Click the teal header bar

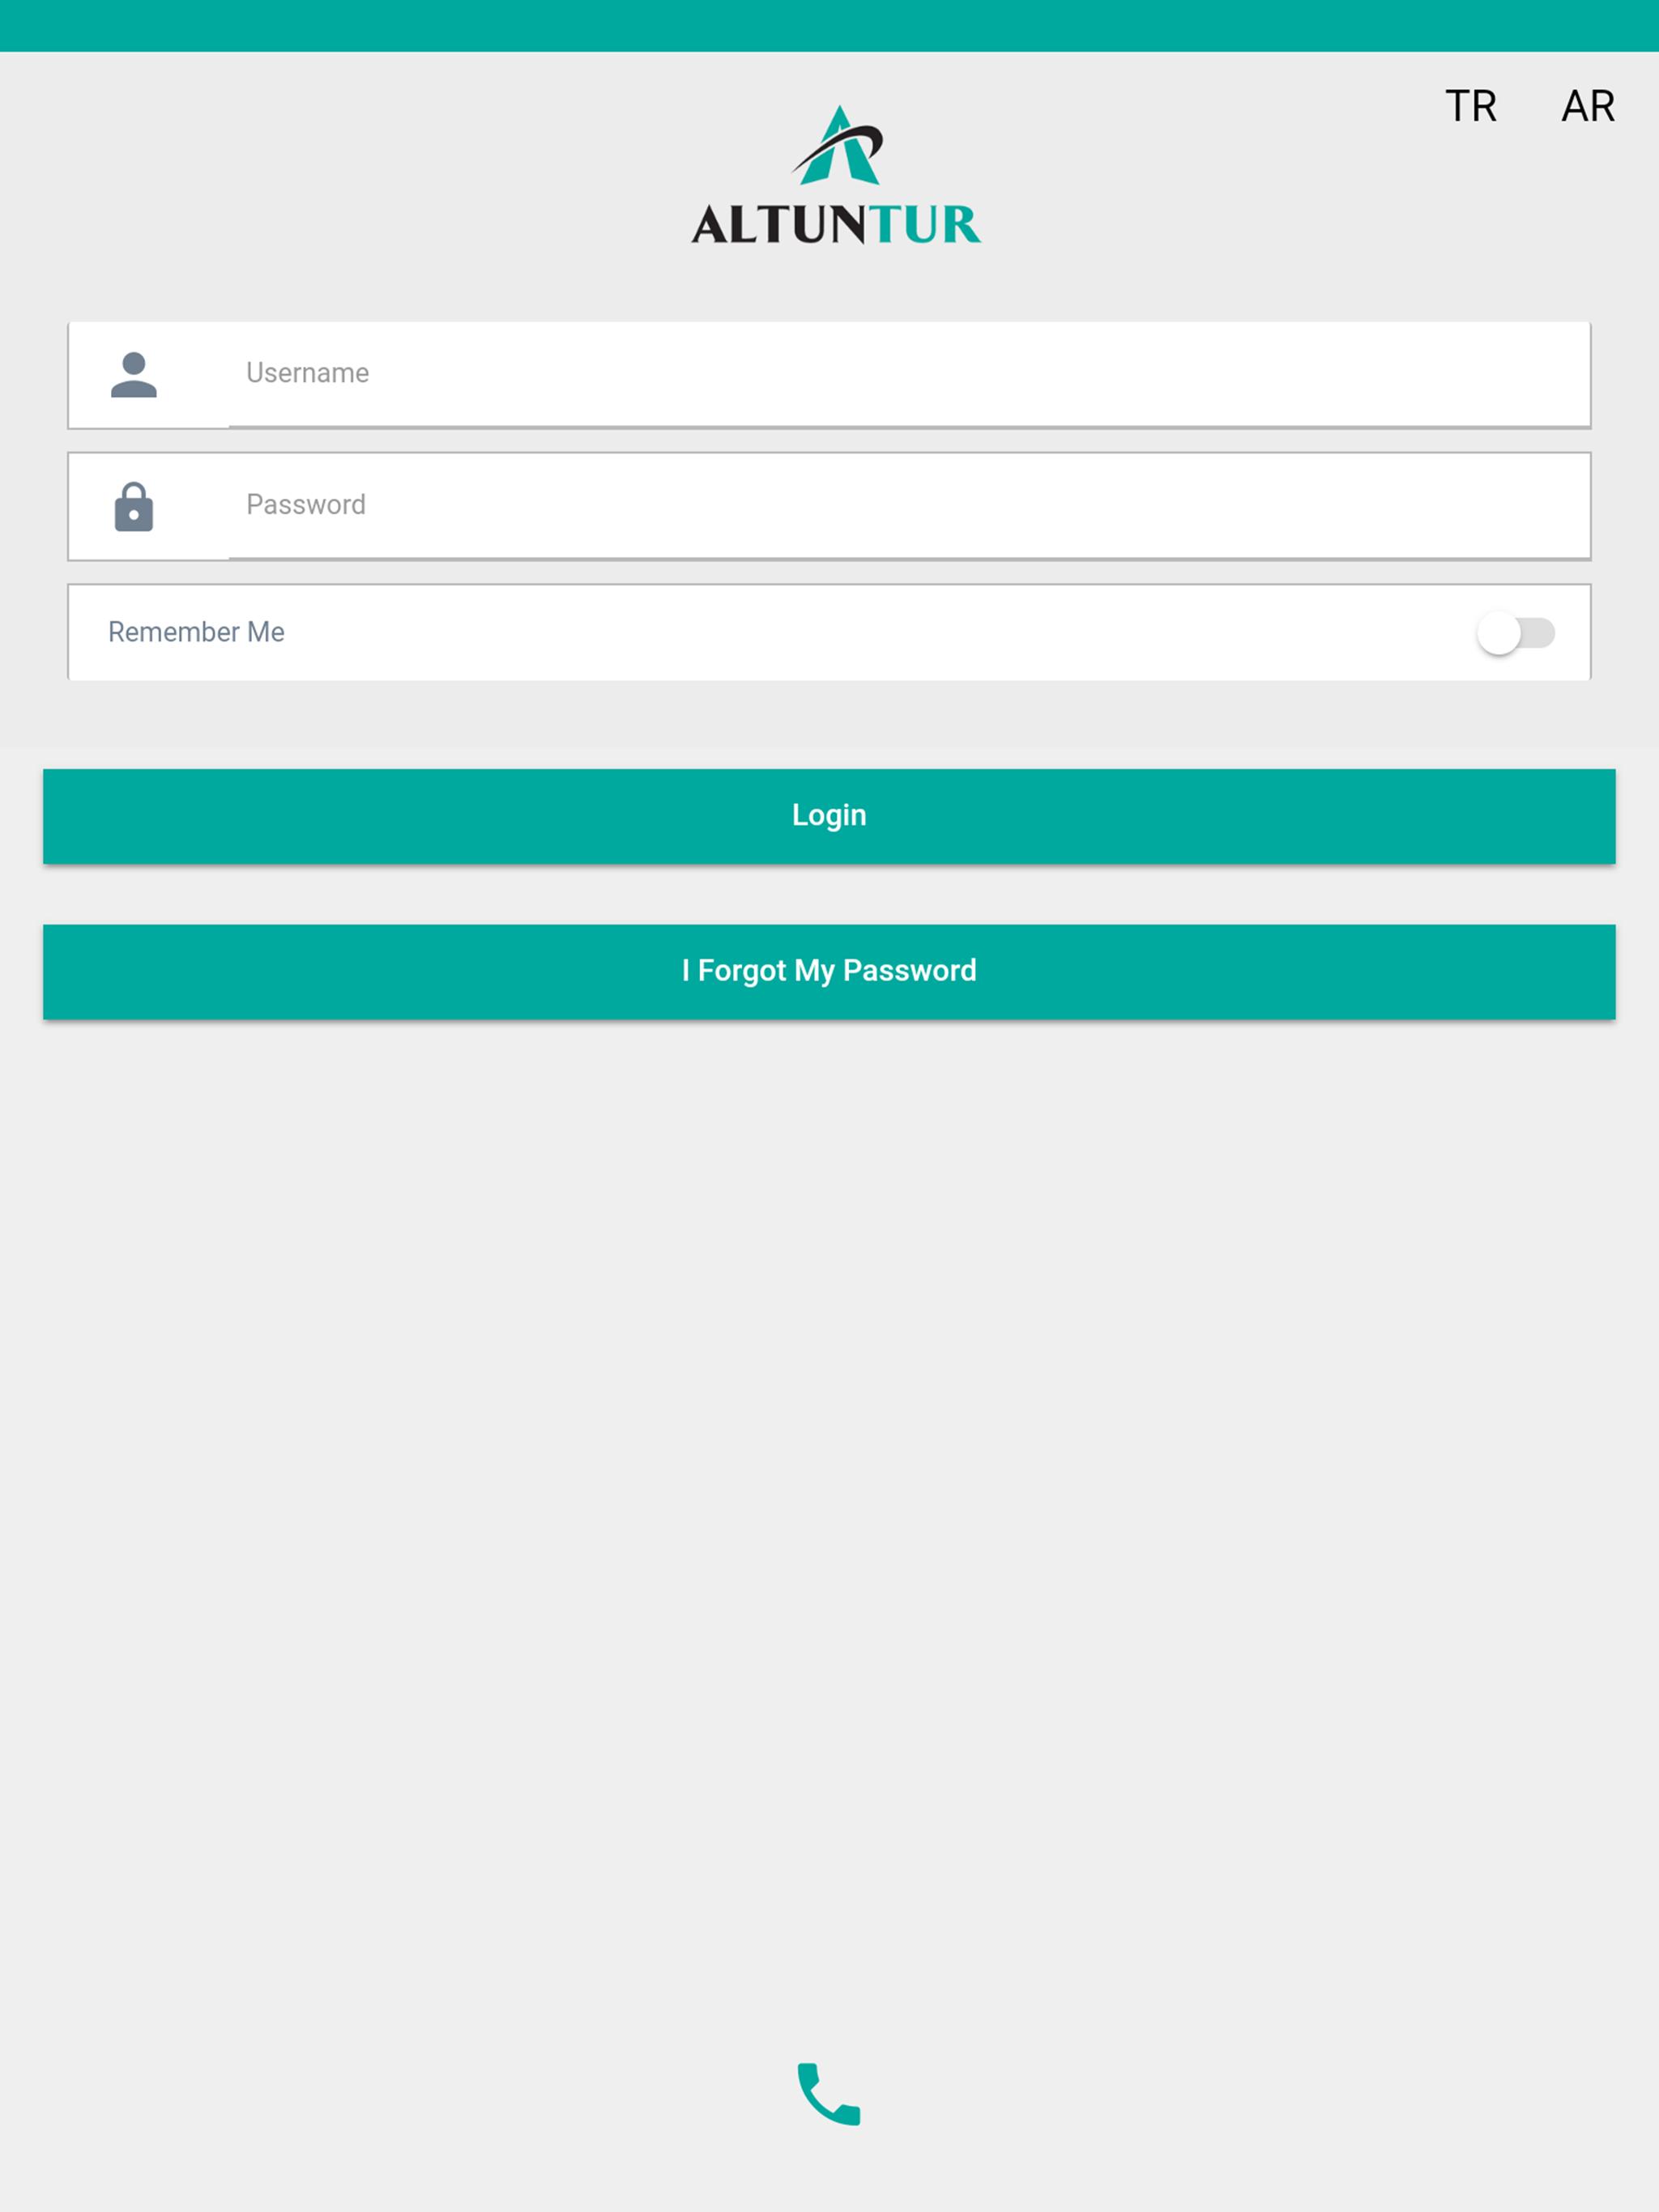pyautogui.click(x=829, y=26)
